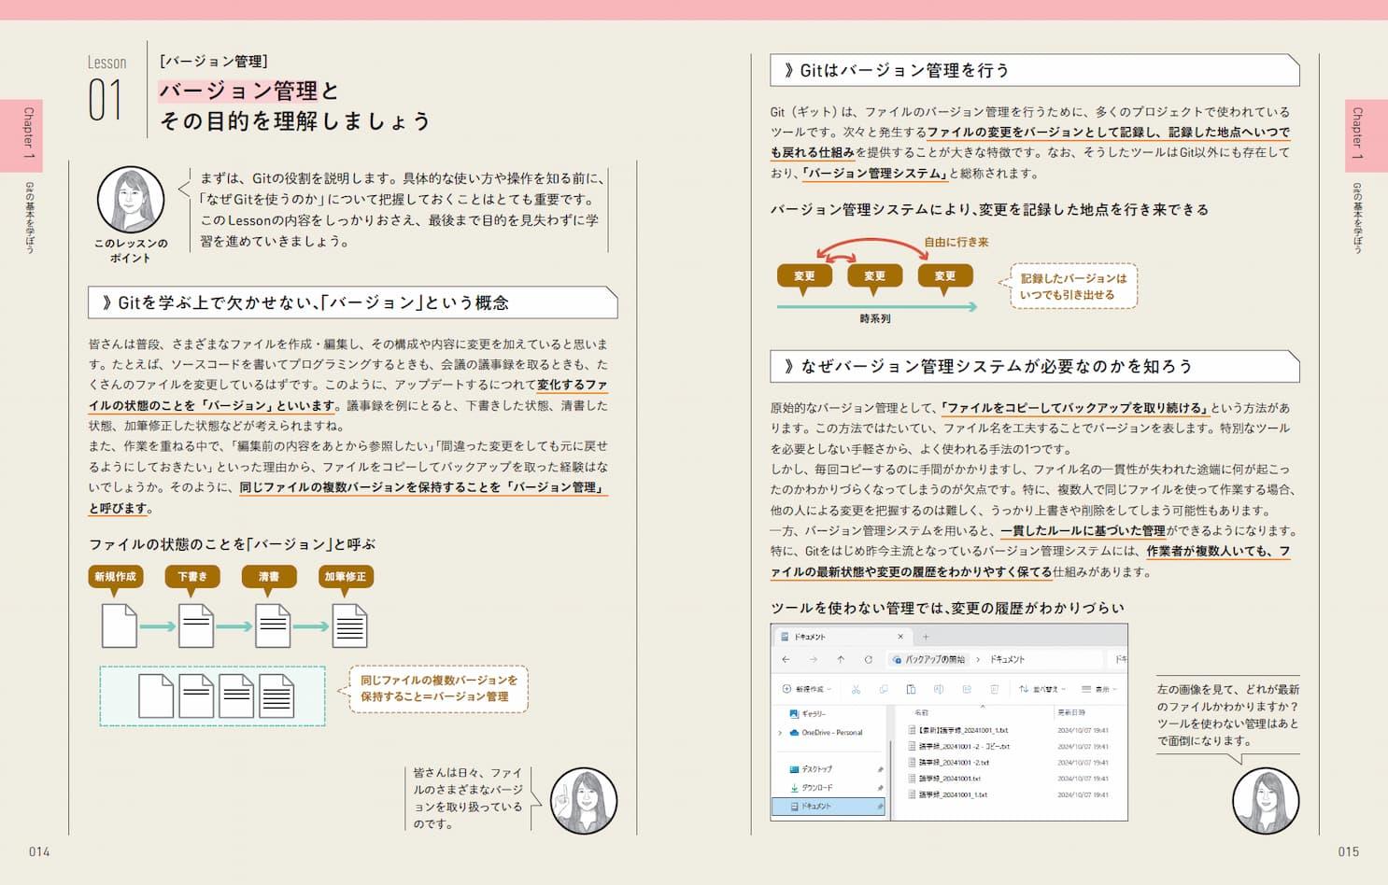This screenshot has height=885, width=1388.
Task: Click the rename icon in Explorer toolbar
Action: click(x=939, y=689)
